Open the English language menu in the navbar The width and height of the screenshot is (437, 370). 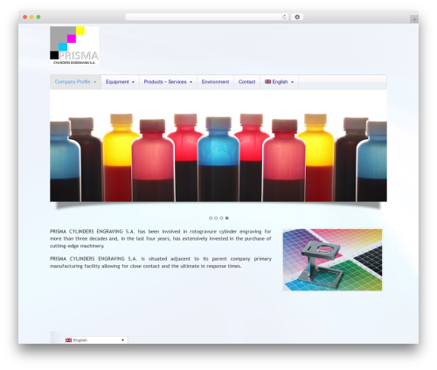pyautogui.click(x=279, y=82)
